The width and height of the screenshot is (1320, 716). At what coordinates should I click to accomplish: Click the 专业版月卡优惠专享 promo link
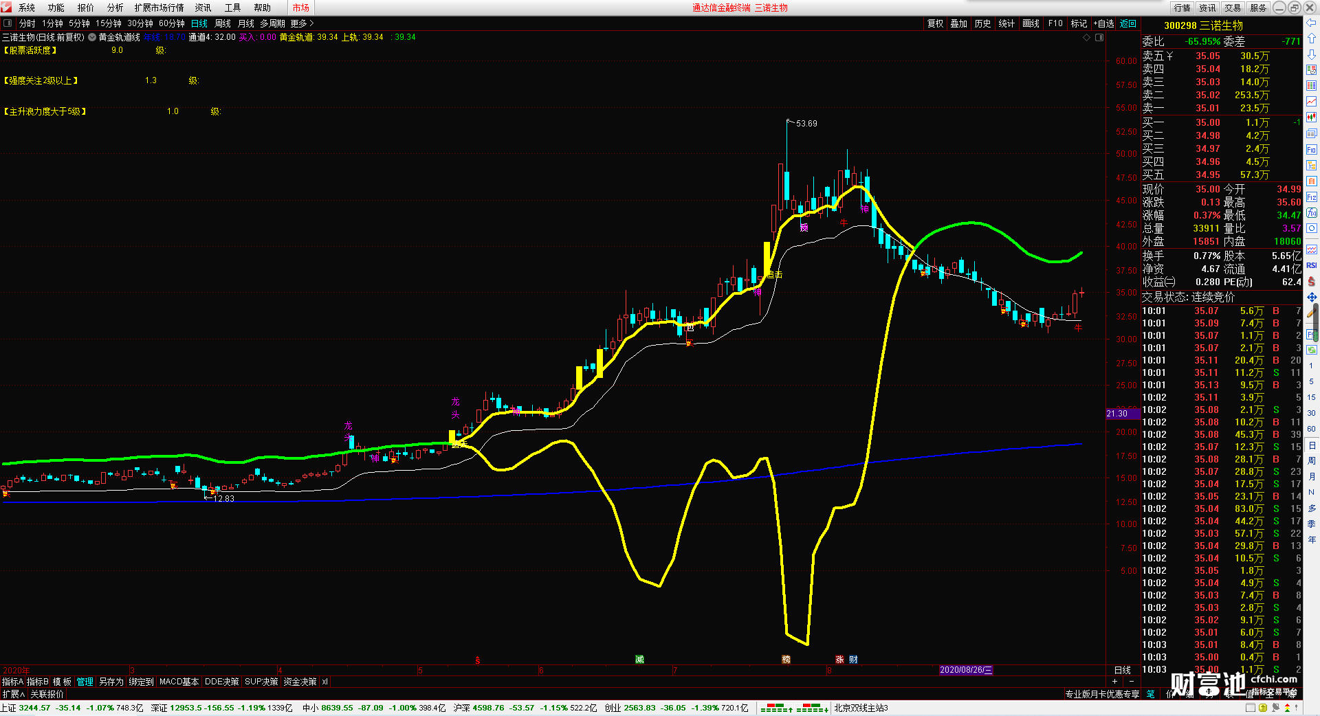(1102, 694)
